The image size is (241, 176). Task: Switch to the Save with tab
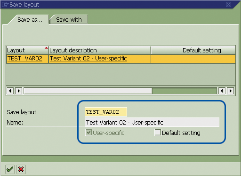pos(69,20)
